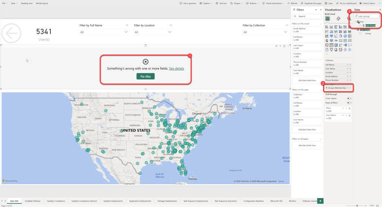
Task: Open the Filter by Location dropdown
Action: (153, 32)
